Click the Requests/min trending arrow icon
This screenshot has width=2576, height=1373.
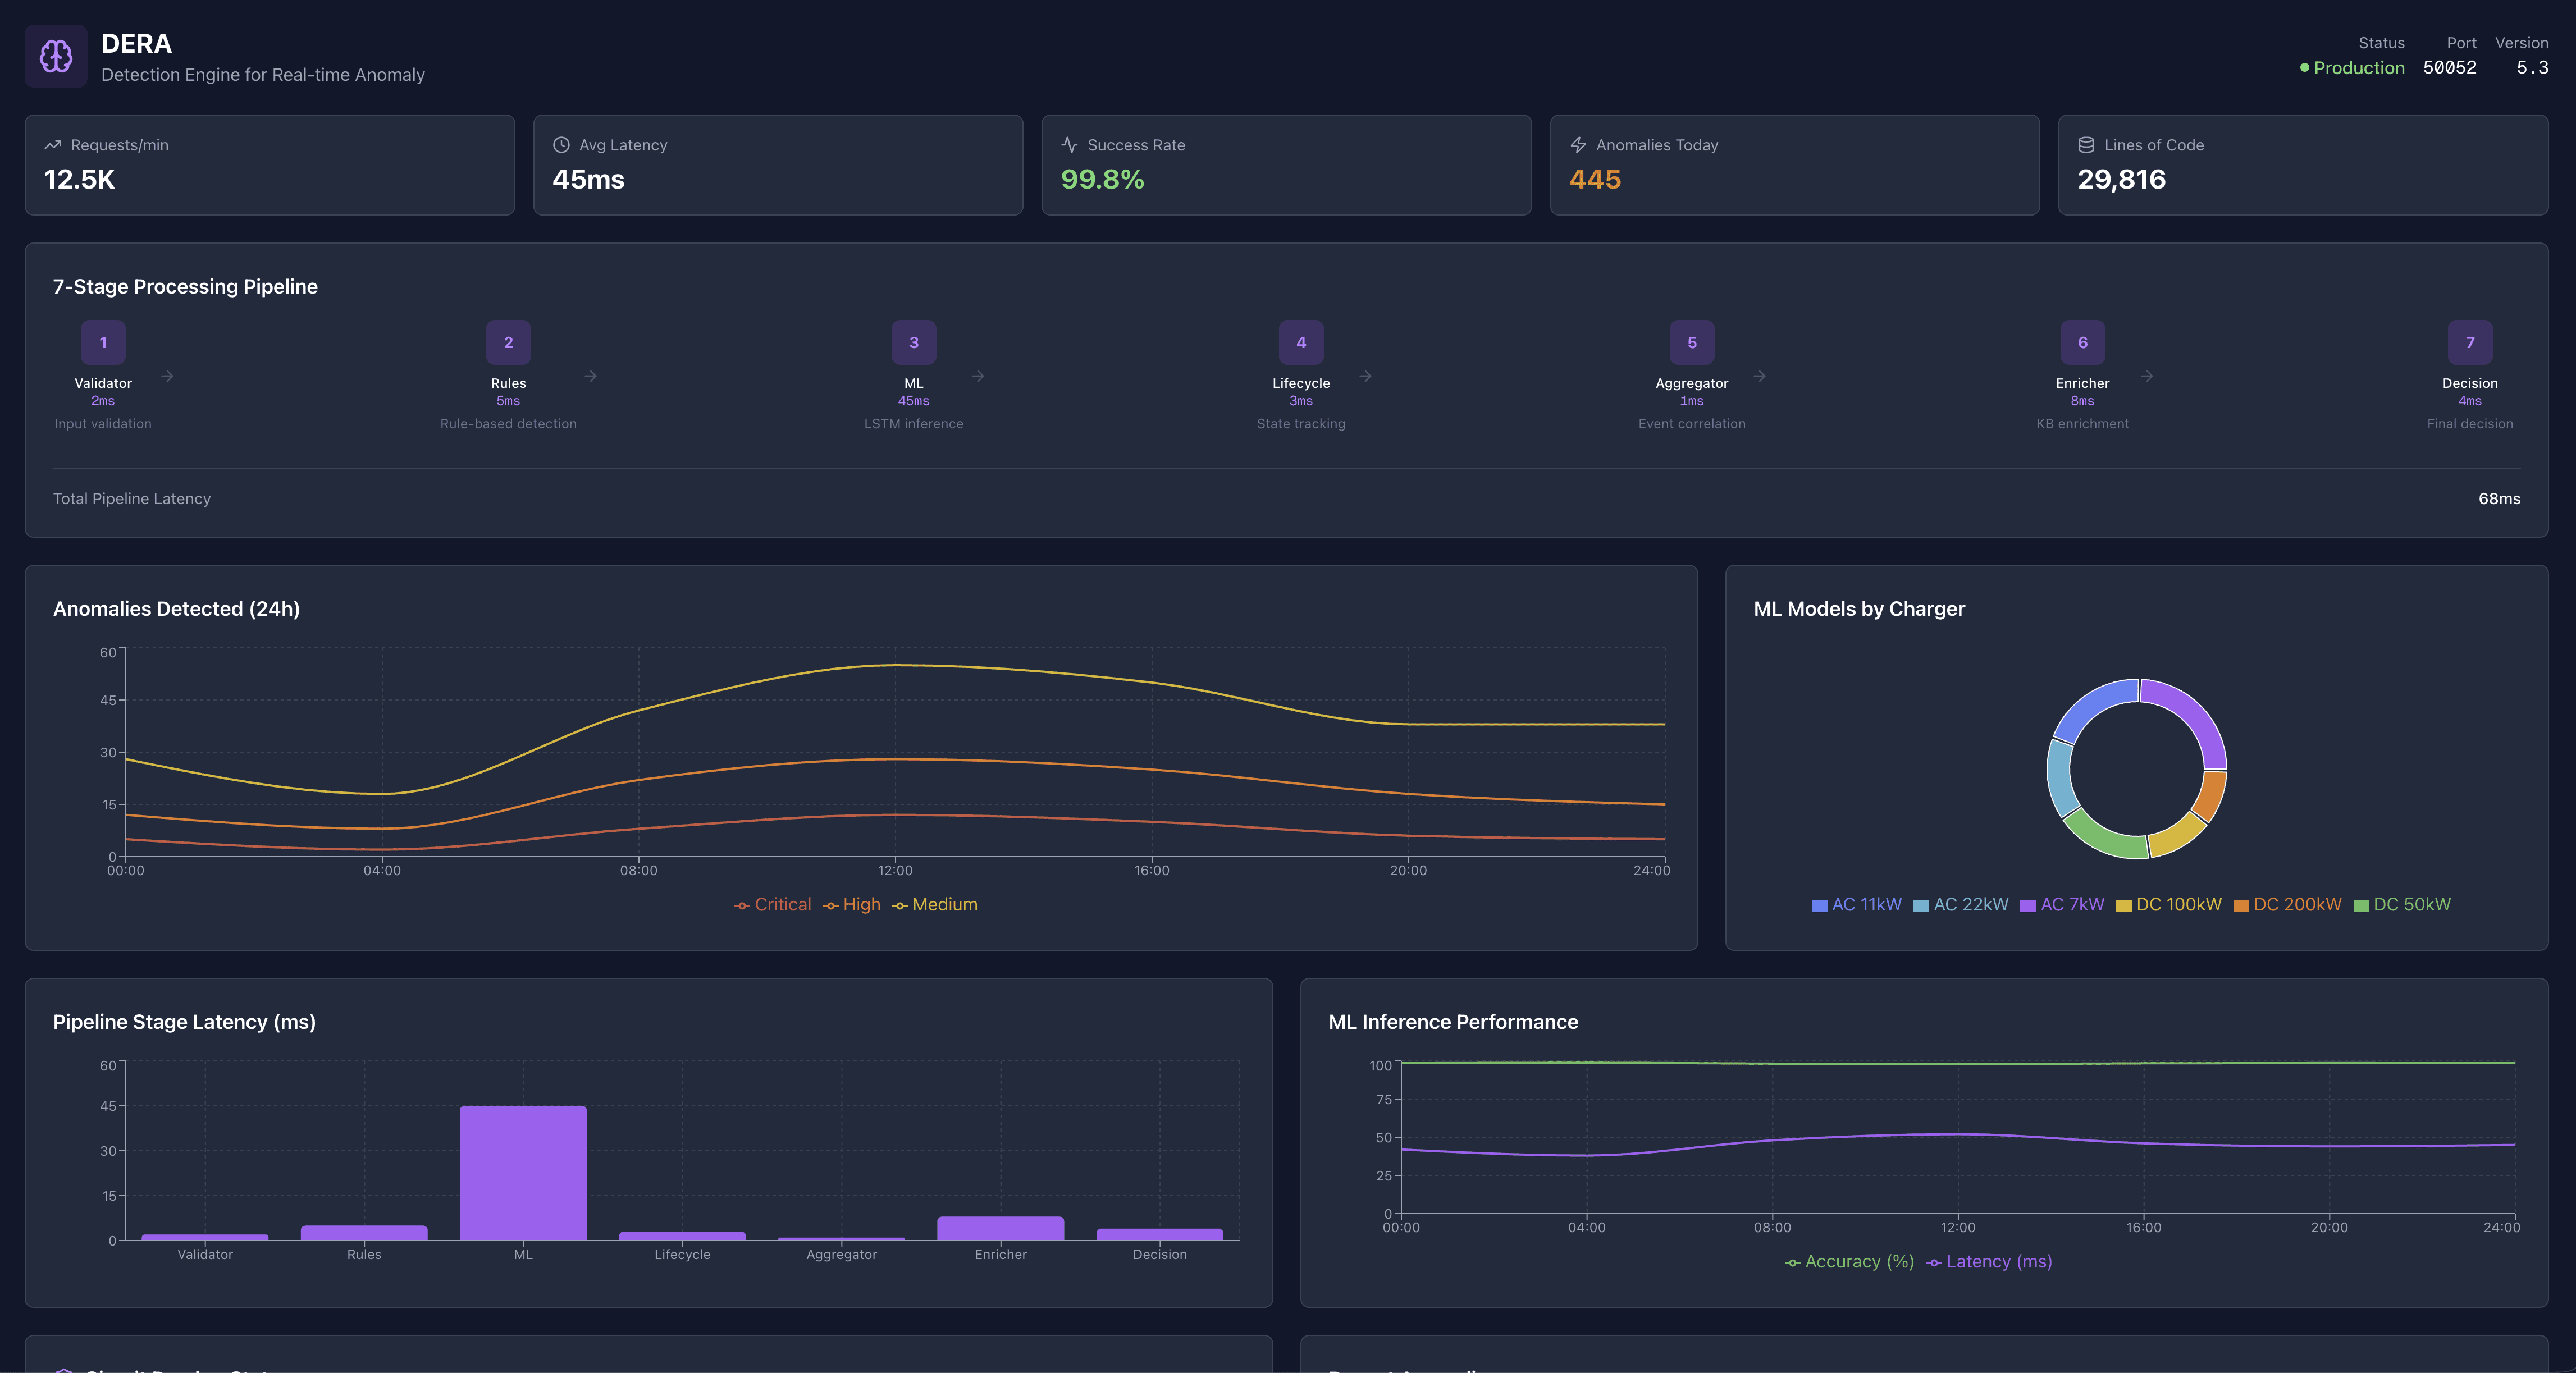pyautogui.click(x=53, y=145)
